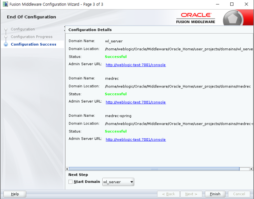
Task: Select the Configuration step in sidebar
Action: tap(23, 29)
